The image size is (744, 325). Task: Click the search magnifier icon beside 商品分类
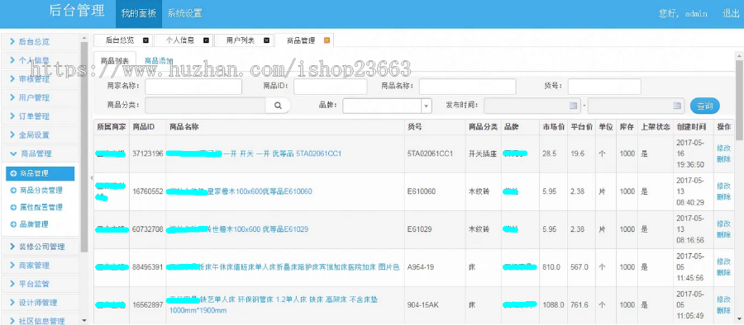tap(278, 106)
